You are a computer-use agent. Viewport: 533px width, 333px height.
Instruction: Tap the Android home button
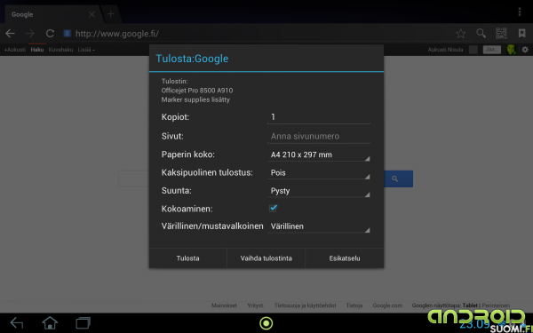50,323
